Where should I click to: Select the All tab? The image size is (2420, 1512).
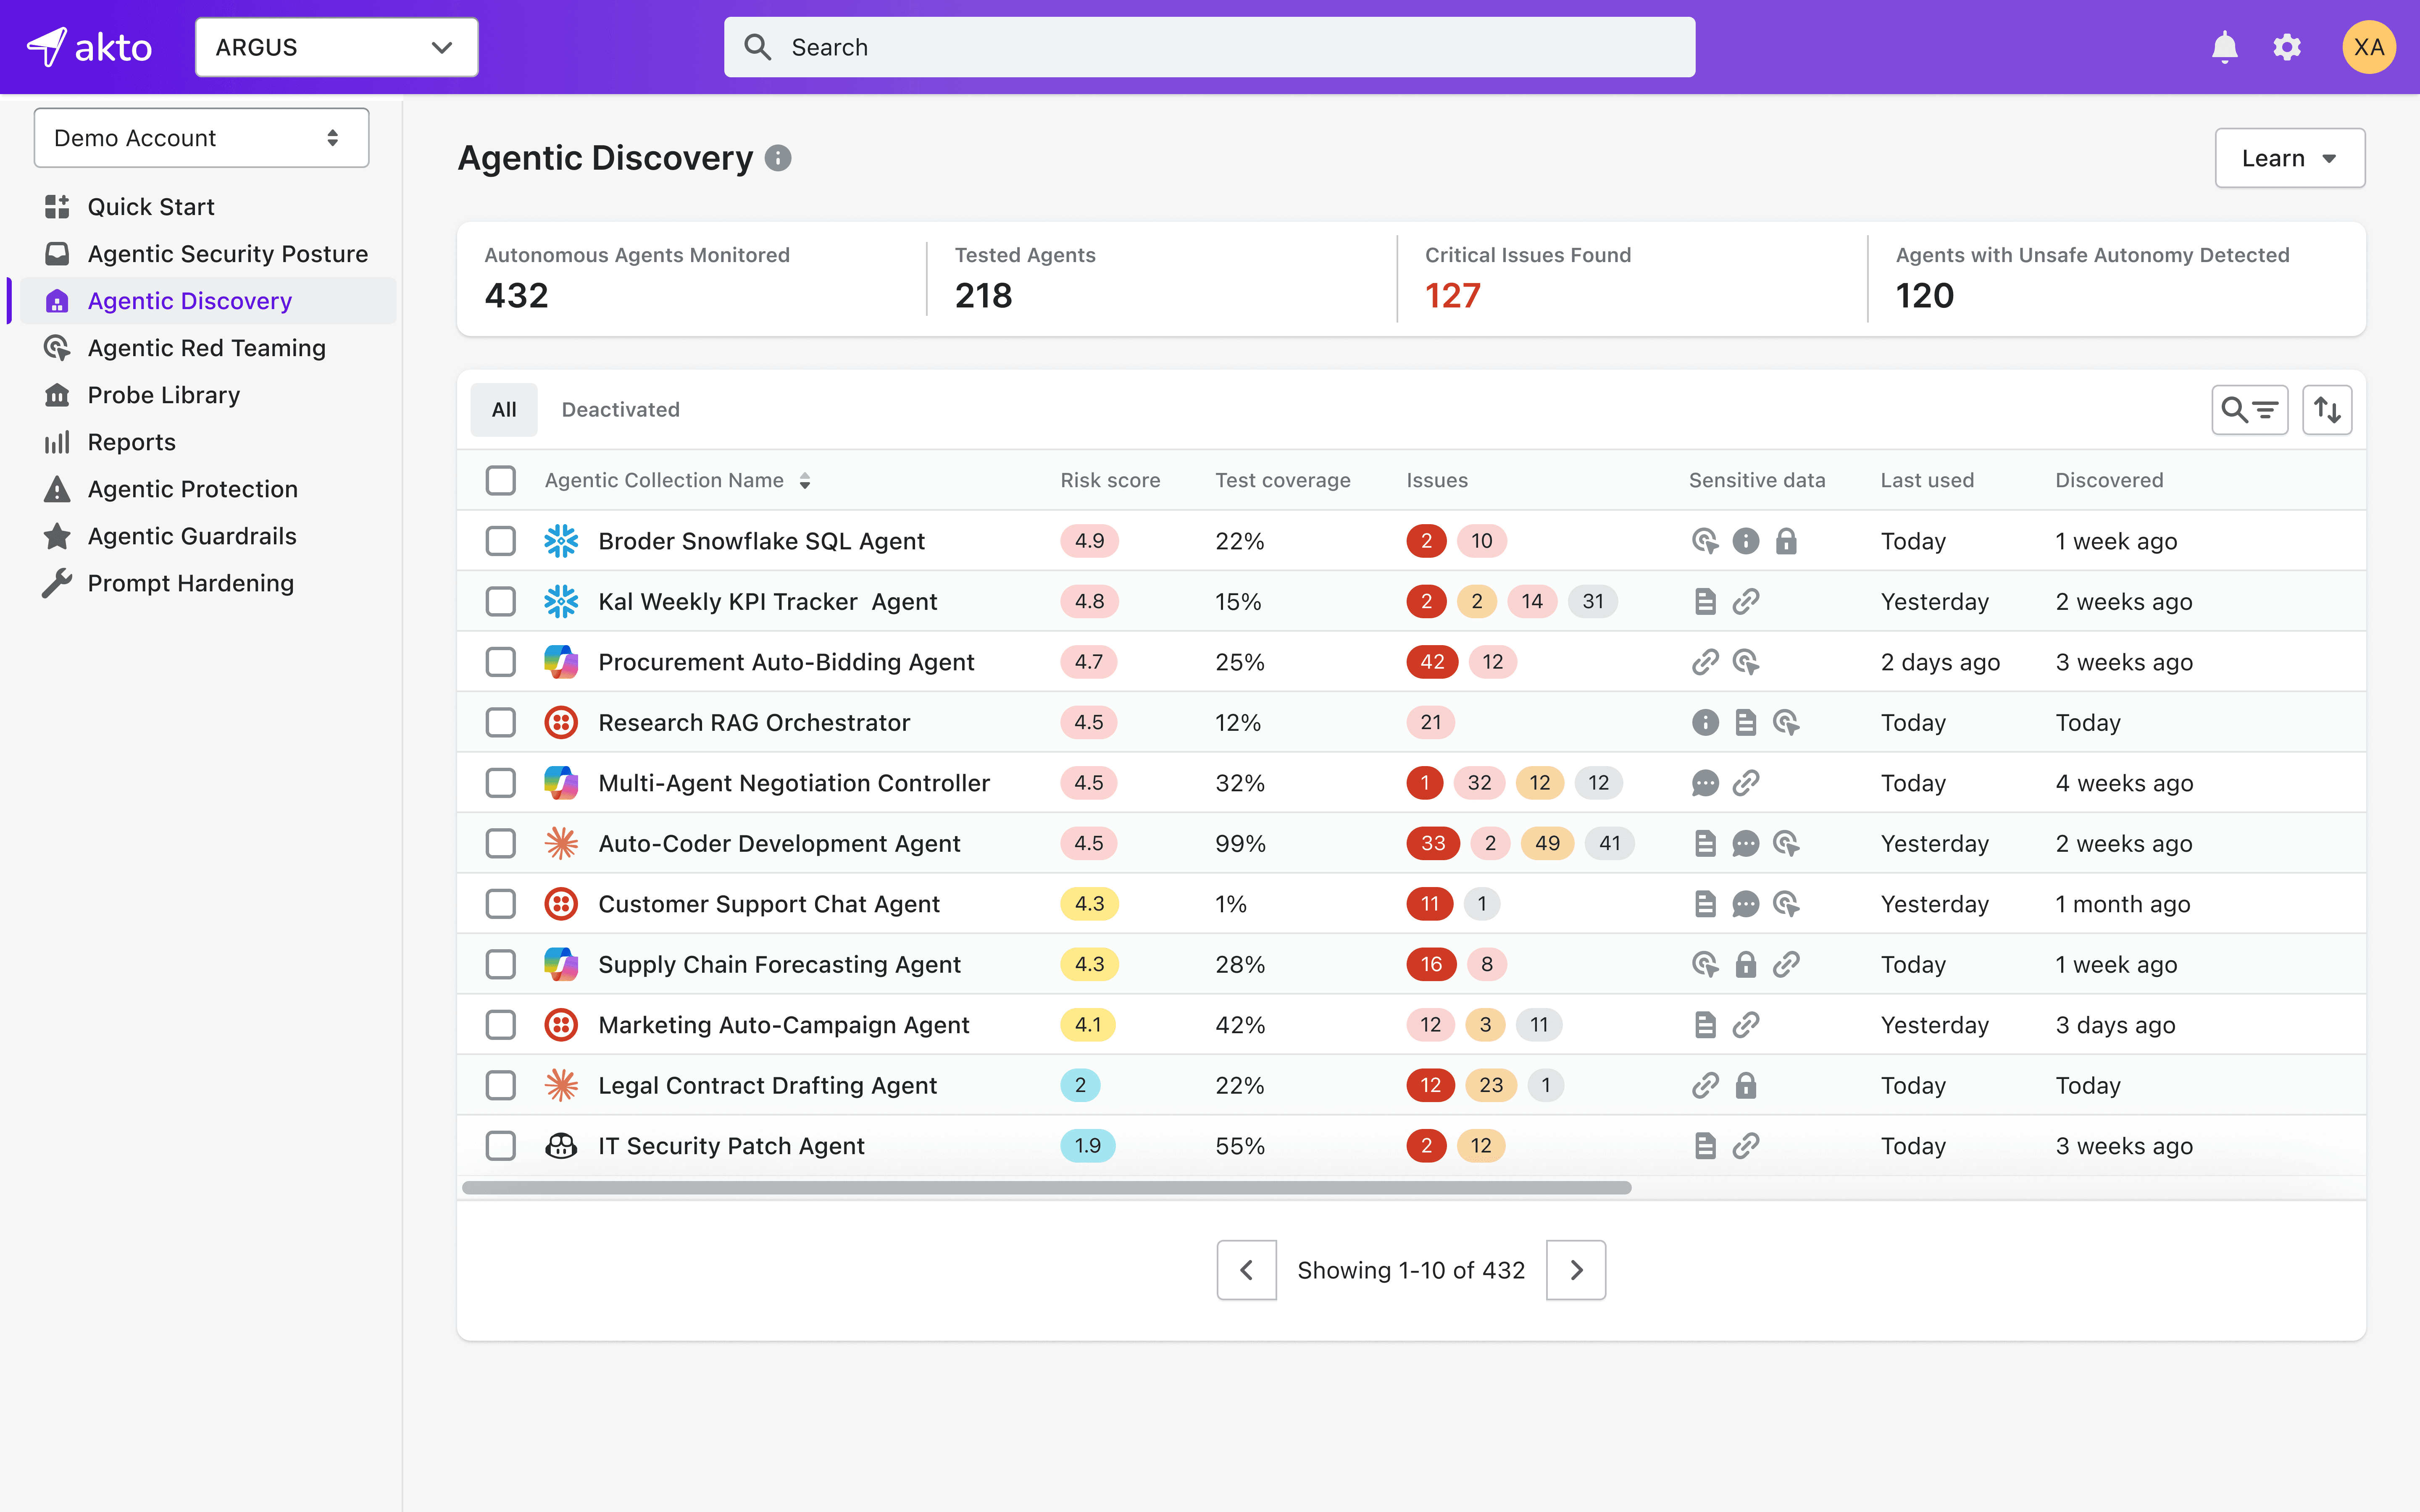point(504,410)
